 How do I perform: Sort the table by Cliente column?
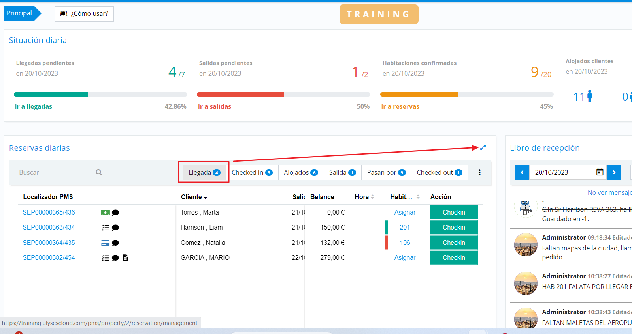pos(194,197)
